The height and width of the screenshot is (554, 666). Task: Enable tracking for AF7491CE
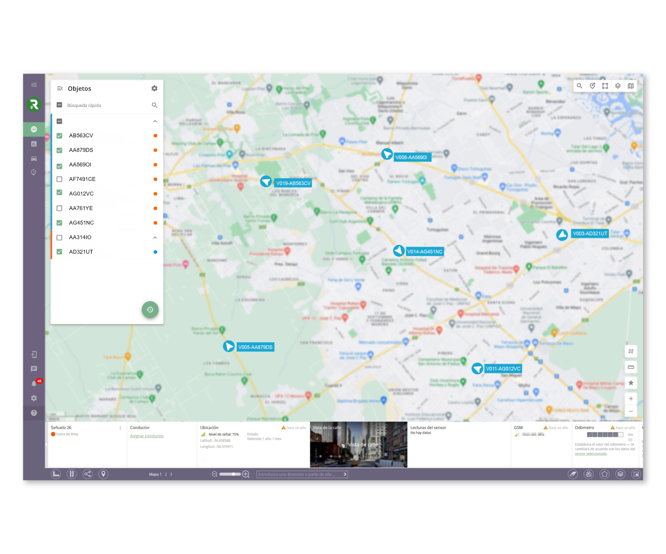pos(59,179)
